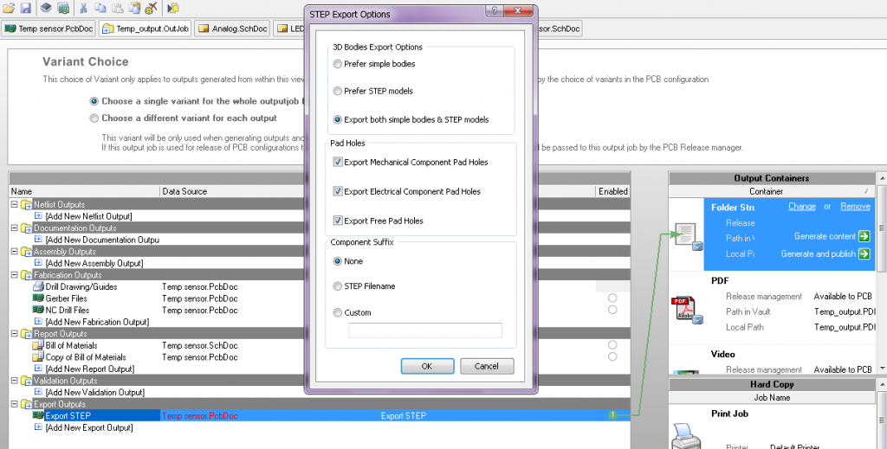Click the Gerber Files row icon
The width and height of the screenshot is (887, 449).
click(38, 298)
